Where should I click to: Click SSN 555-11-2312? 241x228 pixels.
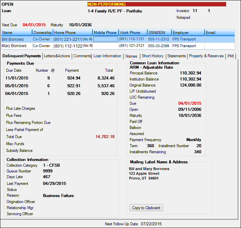click(x=159, y=39)
